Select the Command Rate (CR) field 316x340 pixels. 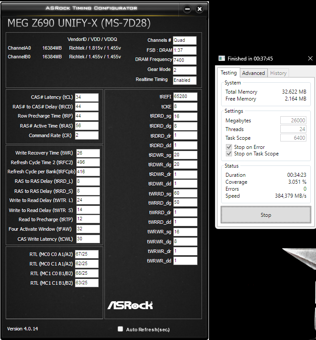[87, 135]
